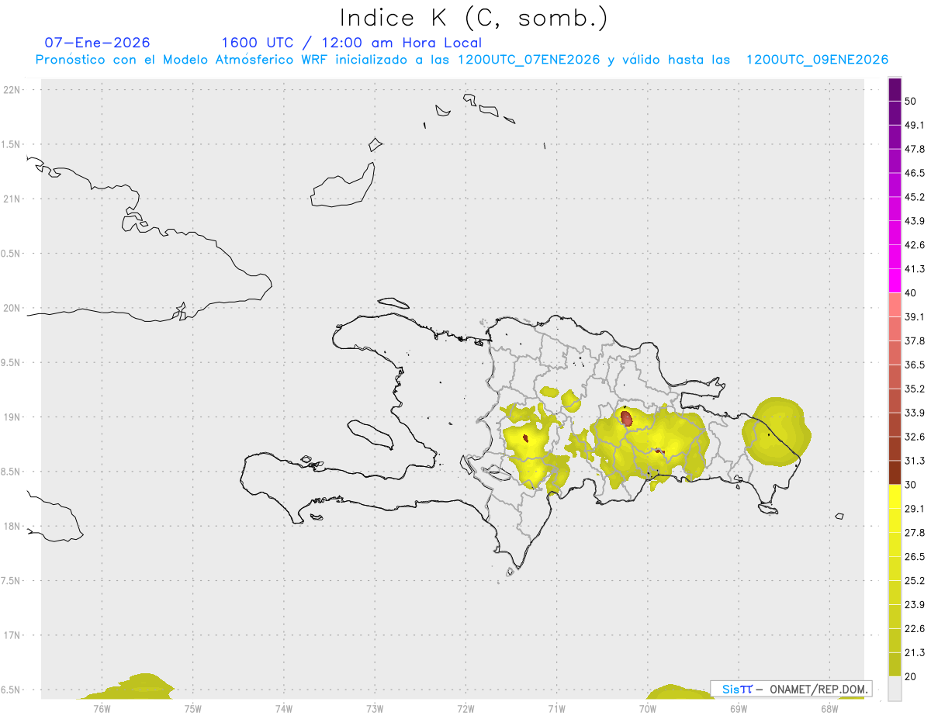Click the colorbar label "27.8"

(915, 532)
